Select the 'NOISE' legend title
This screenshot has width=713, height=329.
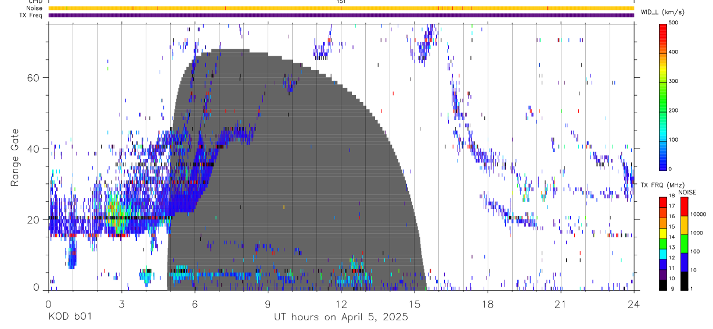pyautogui.click(x=687, y=192)
